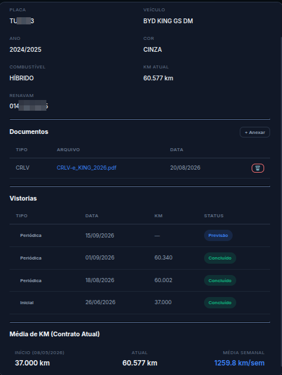Click the fuel value HÍBRIDO

tap(21, 78)
